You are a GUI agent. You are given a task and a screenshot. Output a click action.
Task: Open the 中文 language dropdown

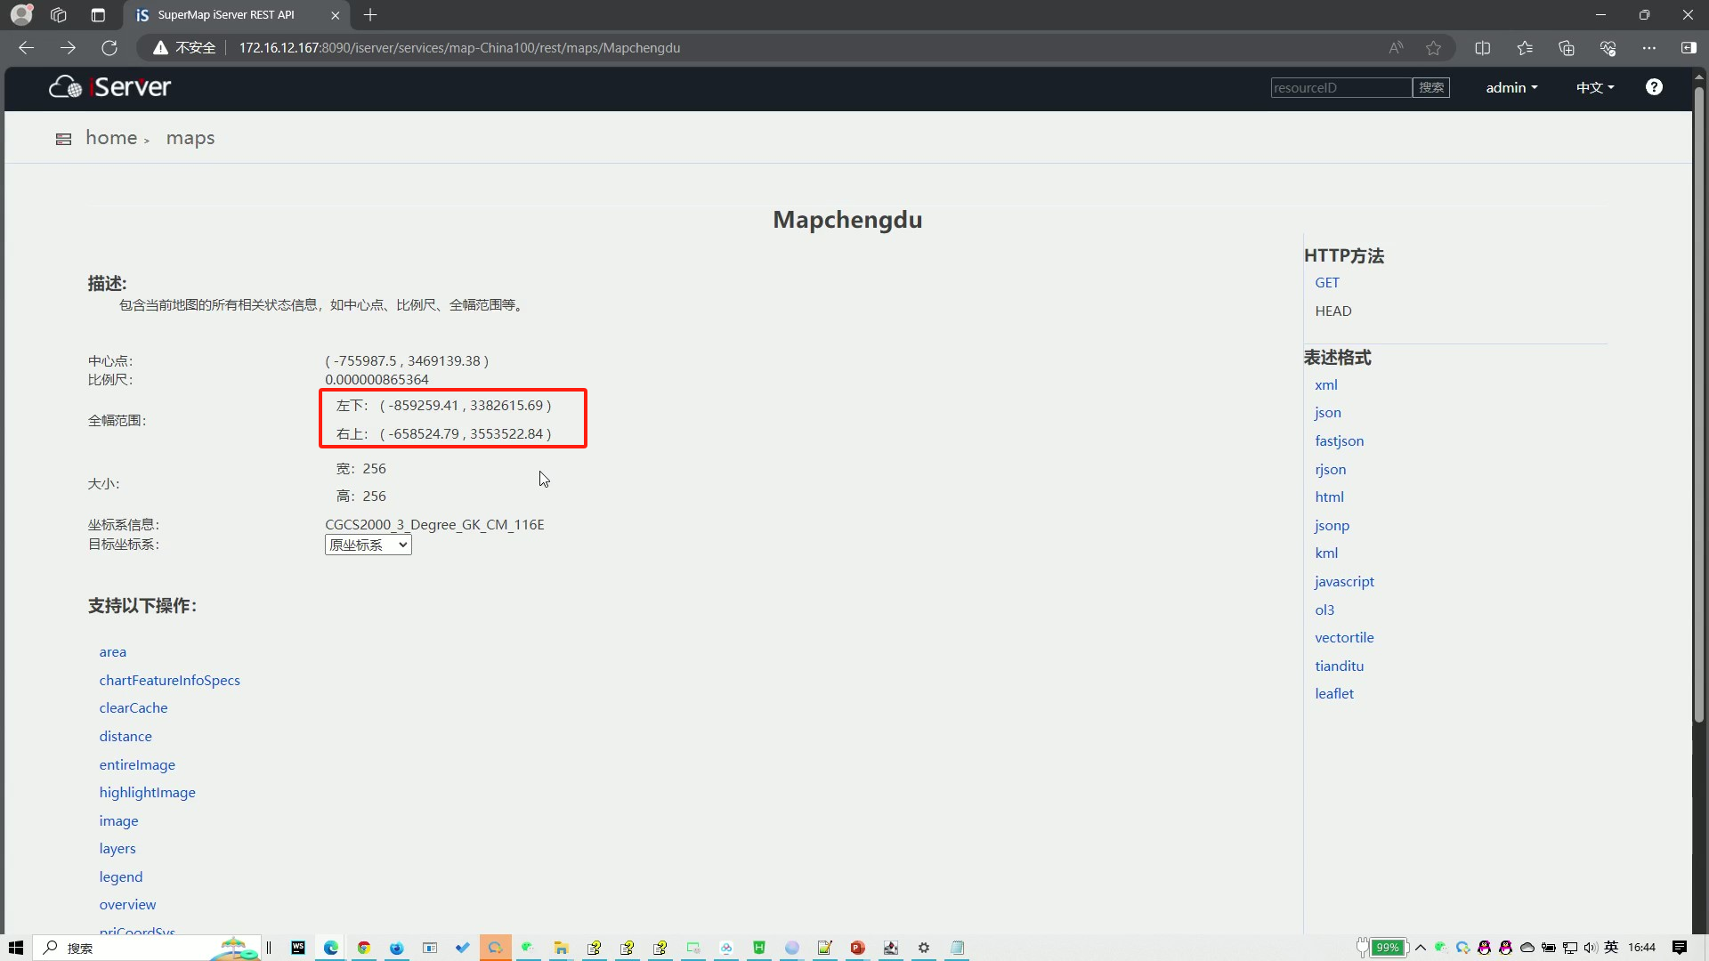(1594, 87)
